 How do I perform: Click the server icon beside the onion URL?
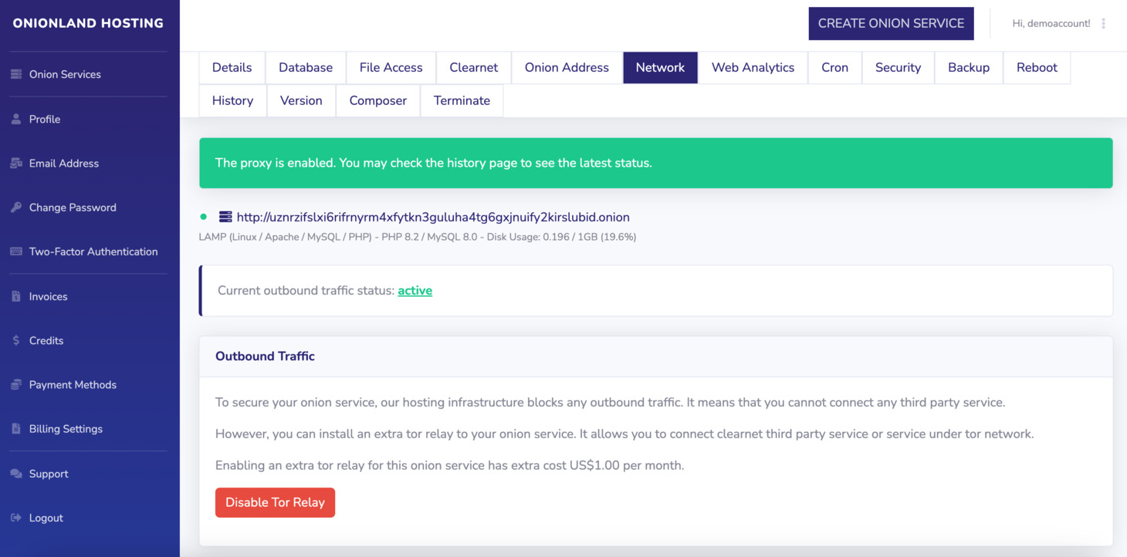click(225, 217)
